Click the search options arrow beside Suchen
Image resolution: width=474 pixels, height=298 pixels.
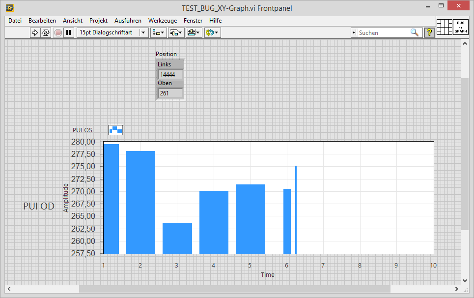pyautogui.click(x=354, y=32)
